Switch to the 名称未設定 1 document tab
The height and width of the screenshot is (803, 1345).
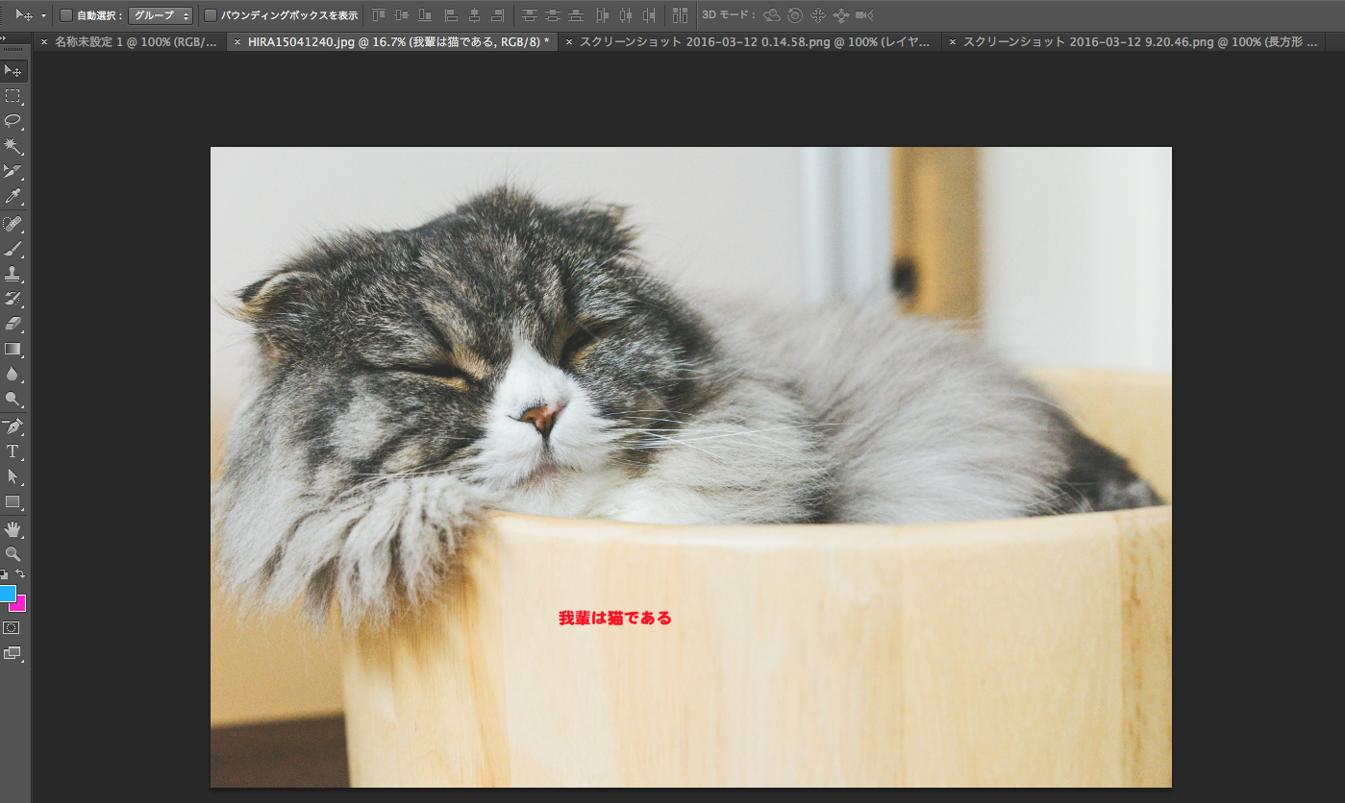pos(135,42)
